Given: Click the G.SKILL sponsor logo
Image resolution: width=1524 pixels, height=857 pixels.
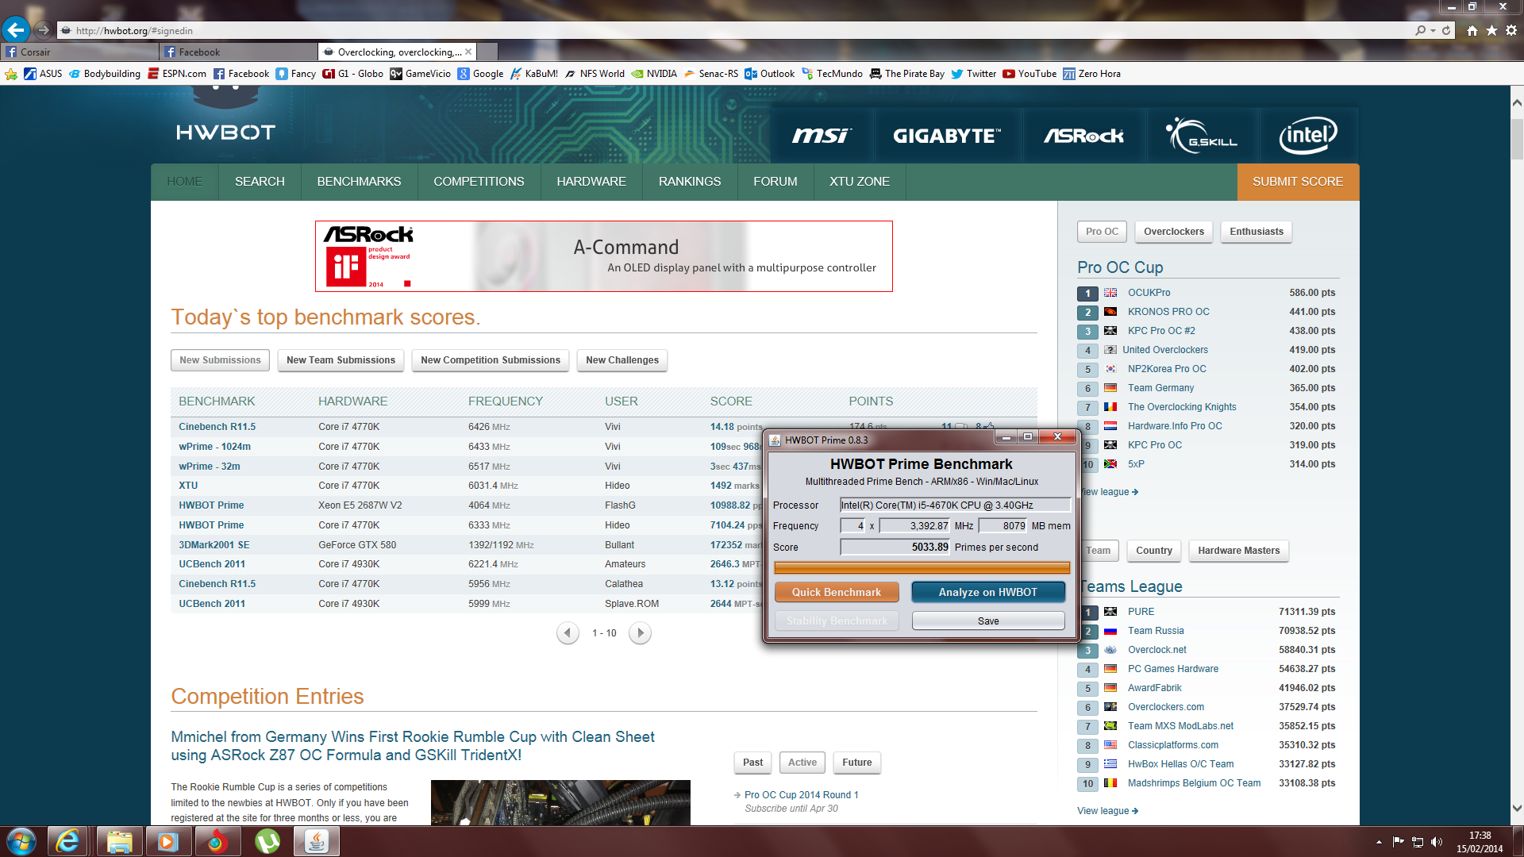Looking at the screenshot, I should tap(1201, 135).
